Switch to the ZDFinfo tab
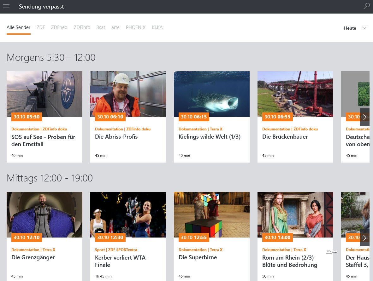The height and width of the screenshot is (281, 373). (82, 27)
